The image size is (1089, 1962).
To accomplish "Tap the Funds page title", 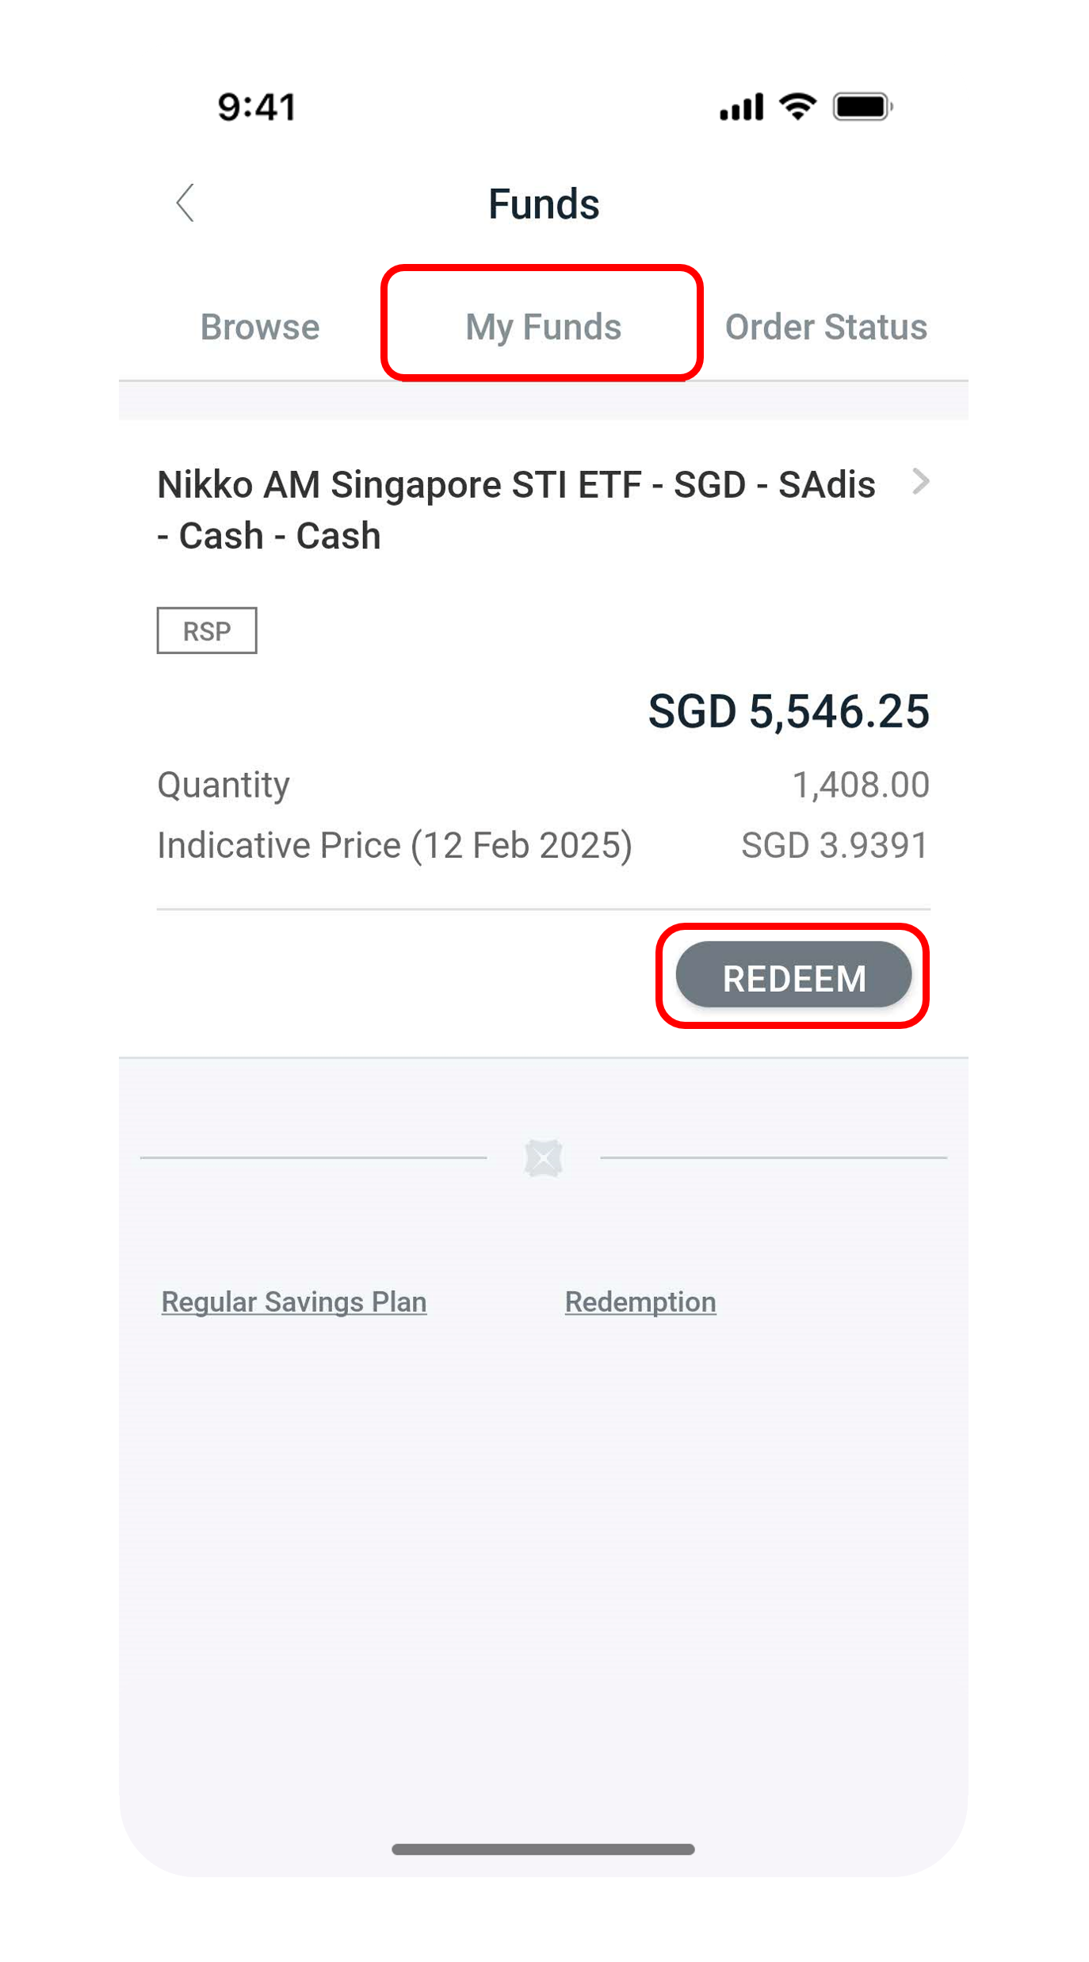I will (544, 204).
